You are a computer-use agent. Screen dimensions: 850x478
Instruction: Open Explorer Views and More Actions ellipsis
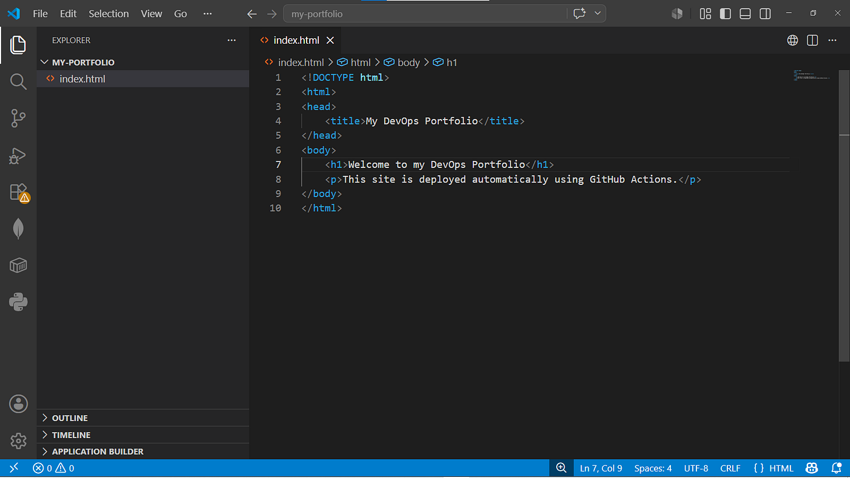pos(231,40)
